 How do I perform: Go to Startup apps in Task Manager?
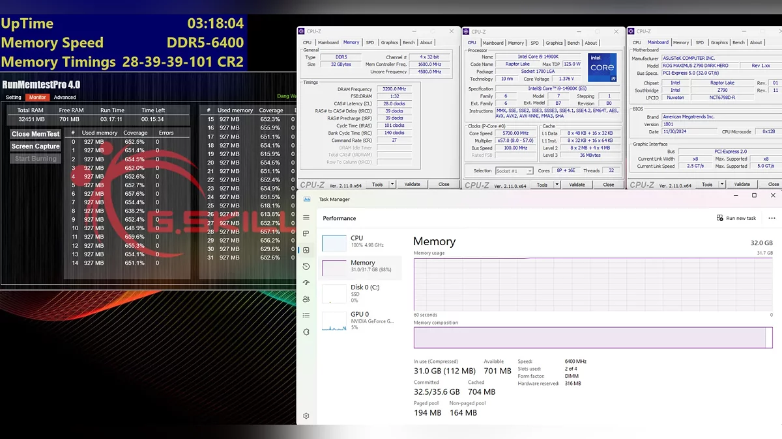306,283
